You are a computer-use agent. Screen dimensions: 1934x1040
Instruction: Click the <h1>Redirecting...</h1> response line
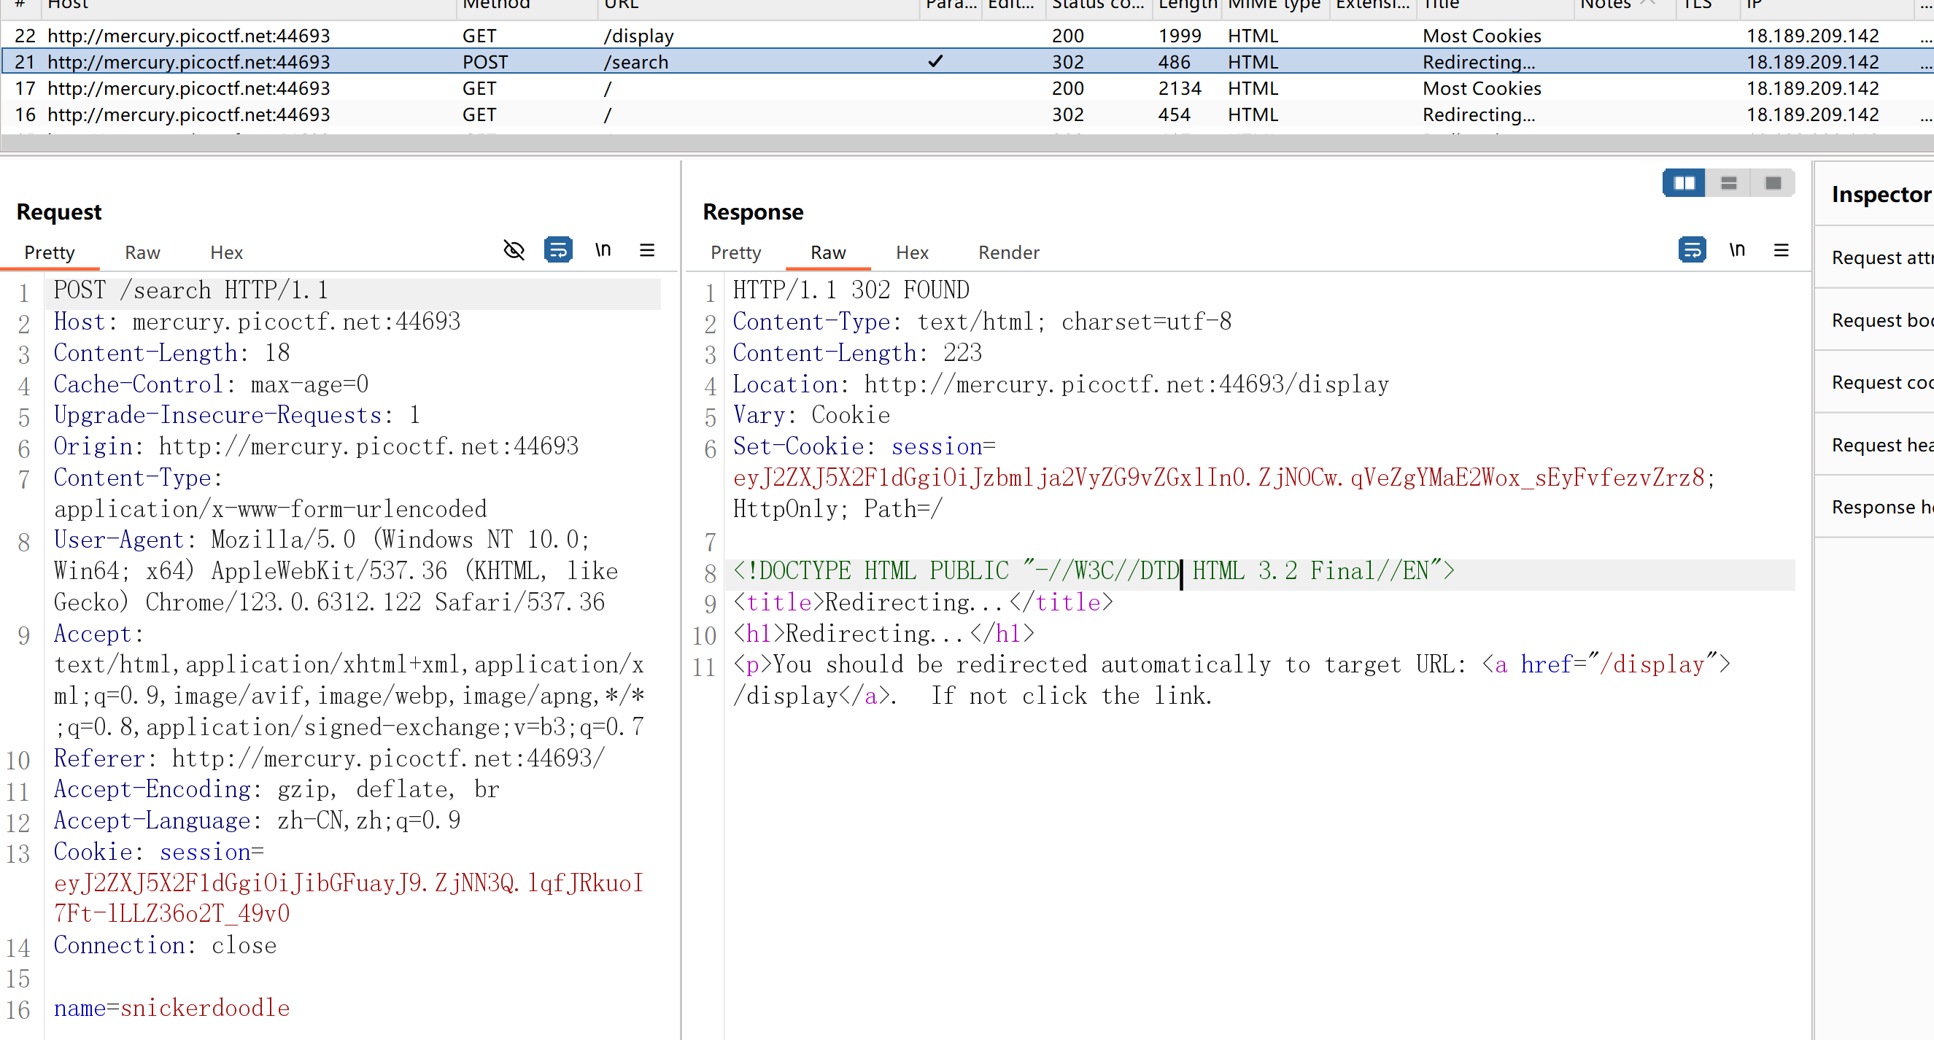883,634
